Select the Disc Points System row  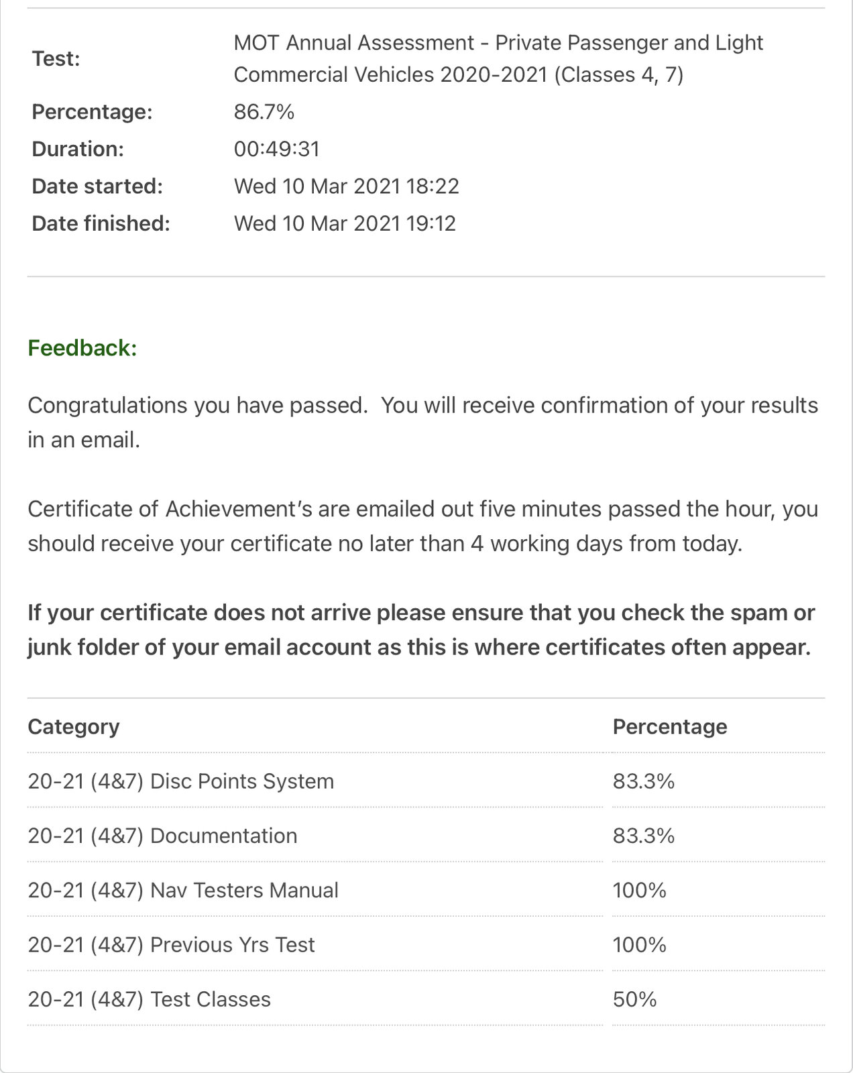point(181,781)
